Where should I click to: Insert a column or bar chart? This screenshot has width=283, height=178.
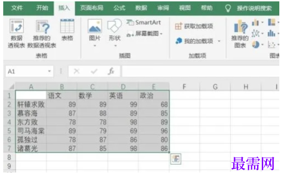(x=255, y=23)
